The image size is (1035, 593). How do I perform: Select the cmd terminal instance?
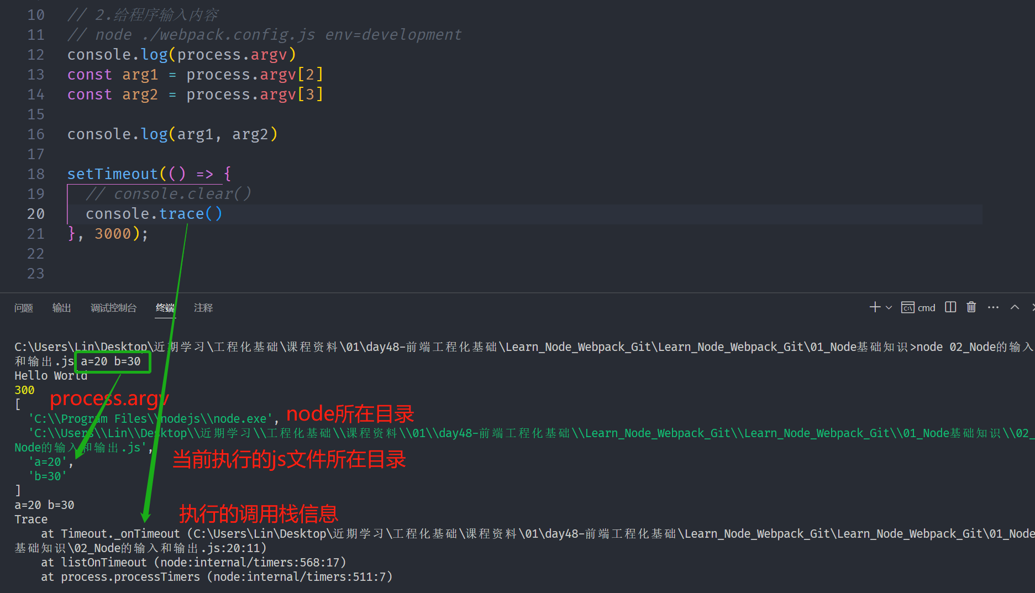click(x=918, y=307)
